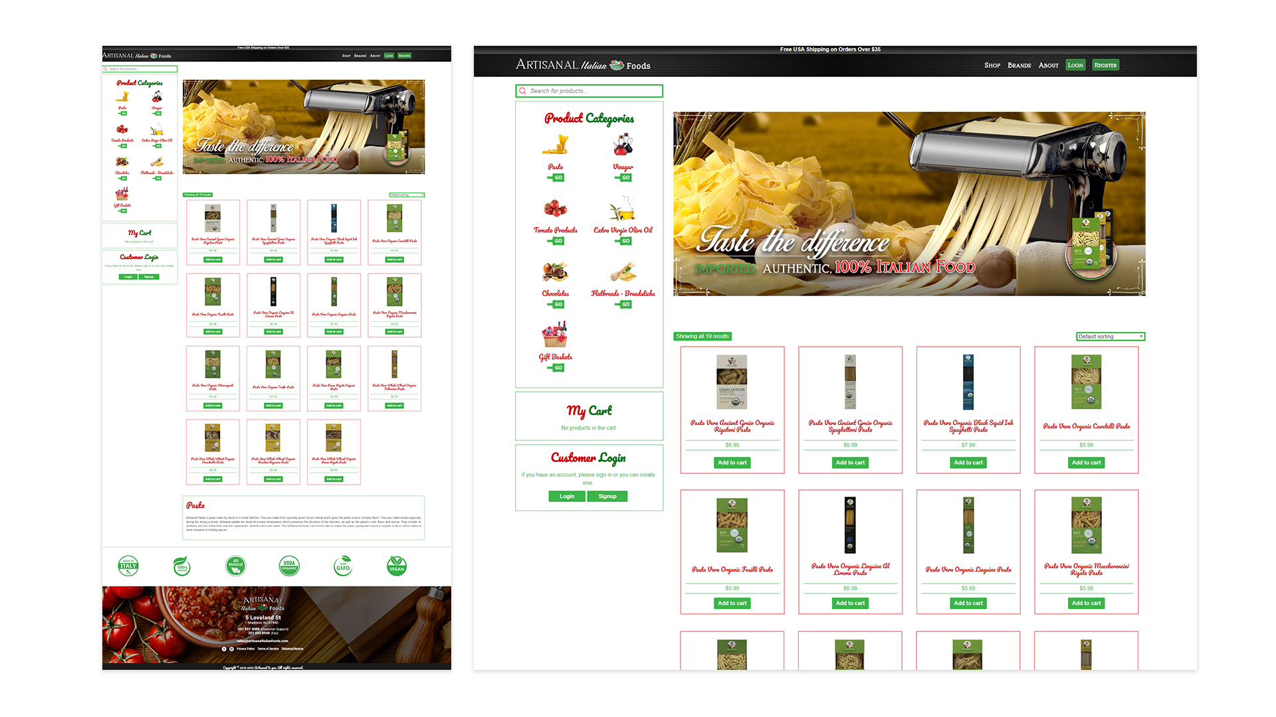This screenshot has height=717, width=1276.
Task: Click the Signup button under Customer Login
Action: click(x=607, y=497)
